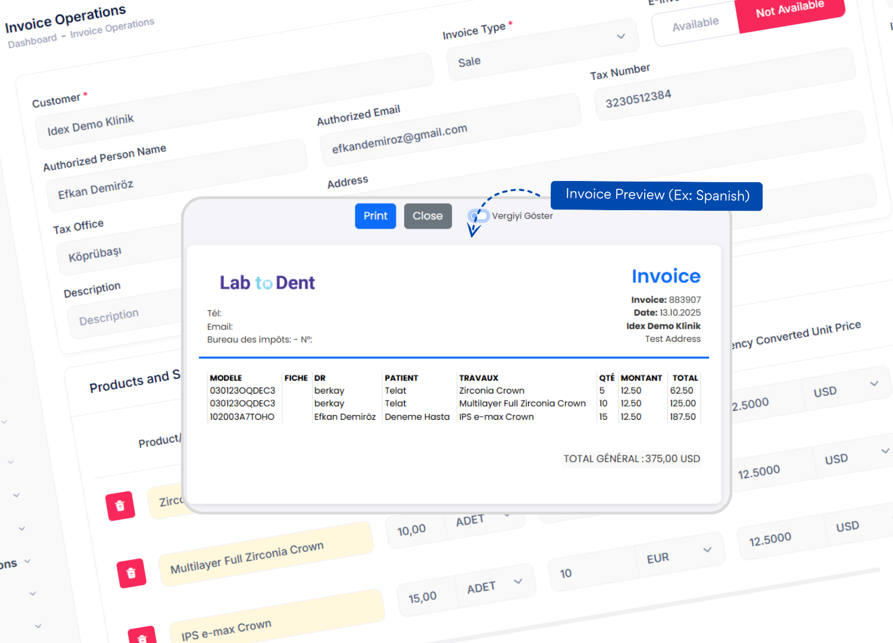Select the Available e-invoice option
Screen dimensions: 893x643
coord(695,24)
